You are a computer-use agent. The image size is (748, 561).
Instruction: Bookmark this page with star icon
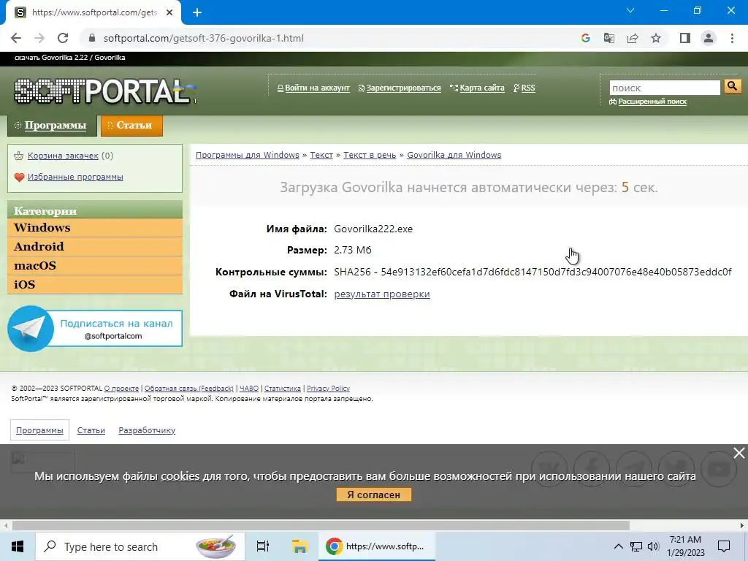click(x=656, y=38)
